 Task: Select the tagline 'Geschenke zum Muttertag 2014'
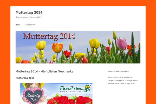[x=29, y=17]
